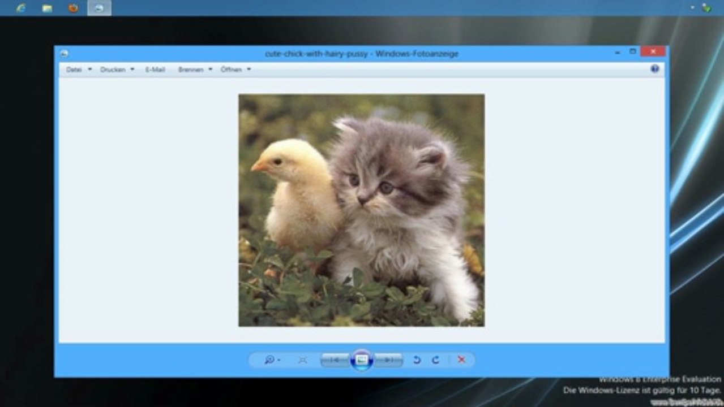Viewport: 724px width, 407px height.
Task: Launch Firefox from the taskbar
Action: coord(73,8)
